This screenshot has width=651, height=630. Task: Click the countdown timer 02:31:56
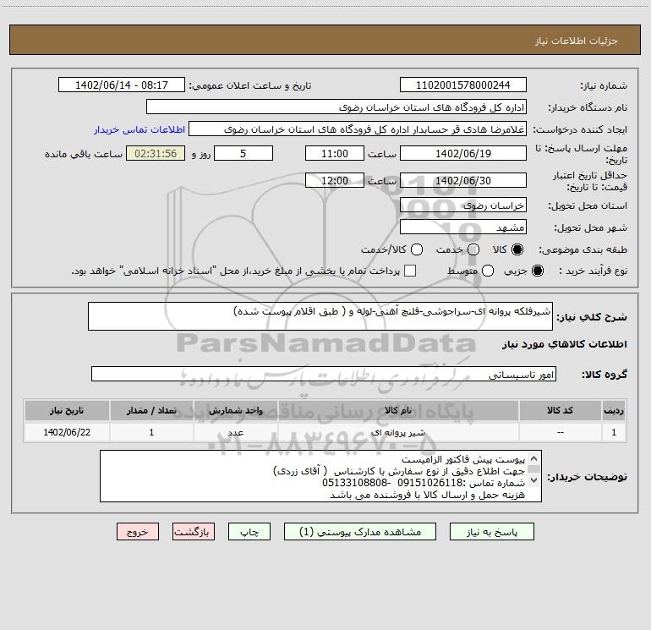click(x=156, y=153)
